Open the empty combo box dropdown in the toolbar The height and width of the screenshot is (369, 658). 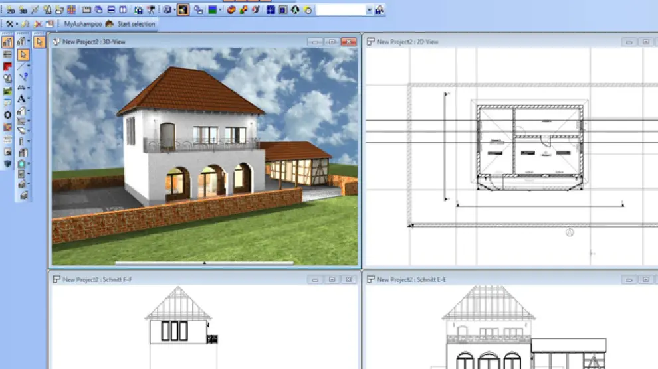(x=370, y=10)
